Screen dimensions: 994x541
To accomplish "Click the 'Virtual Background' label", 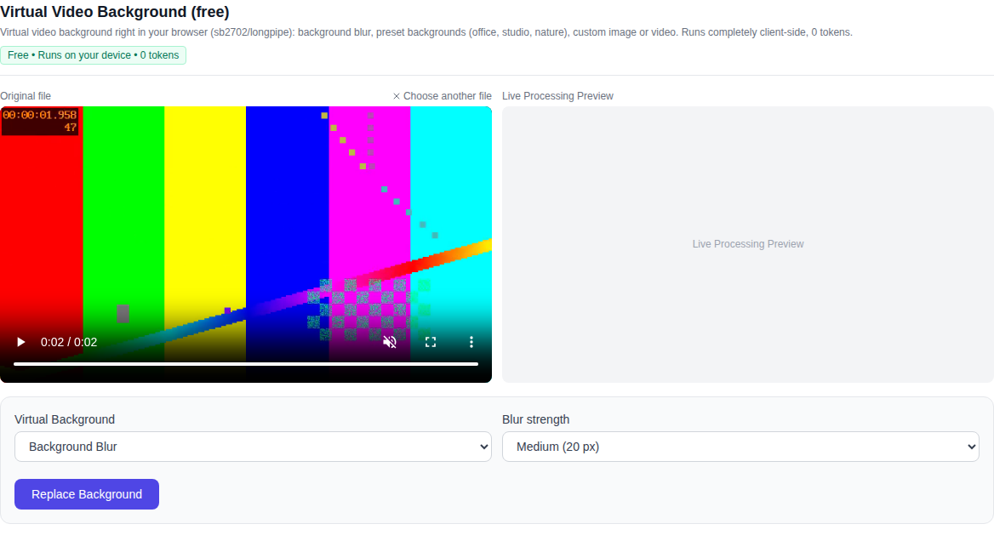I will click(65, 419).
